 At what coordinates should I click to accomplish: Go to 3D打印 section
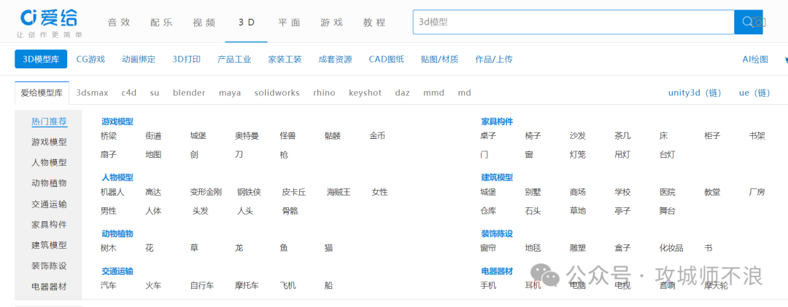point(187,59)
